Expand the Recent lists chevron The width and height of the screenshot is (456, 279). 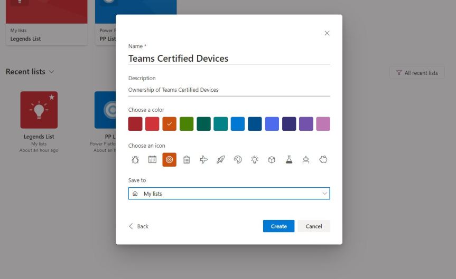(x=51, y=72)
